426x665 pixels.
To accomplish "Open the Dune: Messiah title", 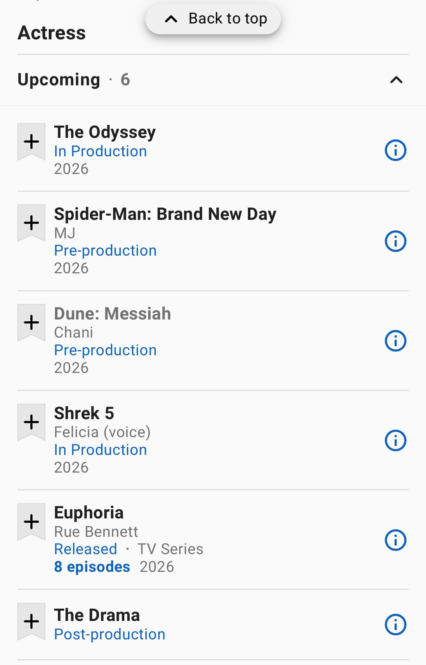I will tap(112, 313).
